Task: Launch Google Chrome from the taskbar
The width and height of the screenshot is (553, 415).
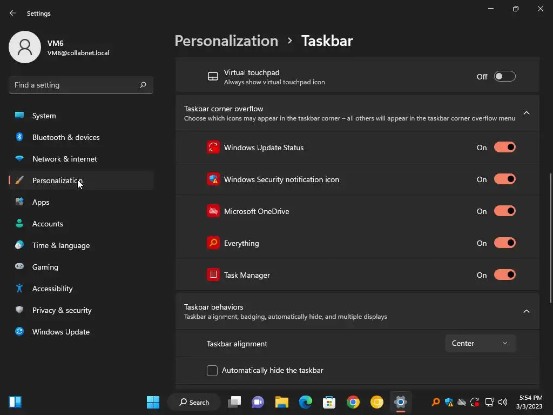Action: tap(353, 402)
